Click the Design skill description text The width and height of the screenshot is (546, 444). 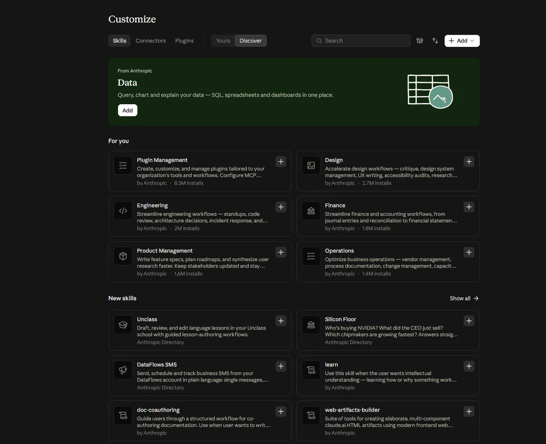(391, 172)
